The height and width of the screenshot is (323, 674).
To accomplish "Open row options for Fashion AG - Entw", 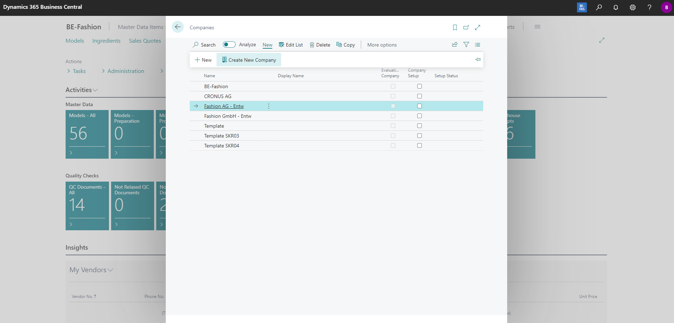I will coord(268,106).
